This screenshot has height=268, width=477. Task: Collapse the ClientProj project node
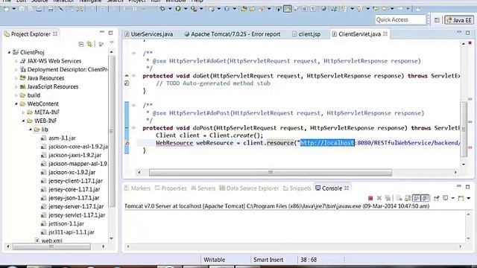(x=9, y=52)
